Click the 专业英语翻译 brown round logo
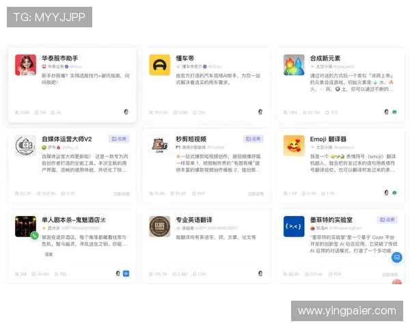The width and height of the screenshot is (410, 328). tap(159, 226)
